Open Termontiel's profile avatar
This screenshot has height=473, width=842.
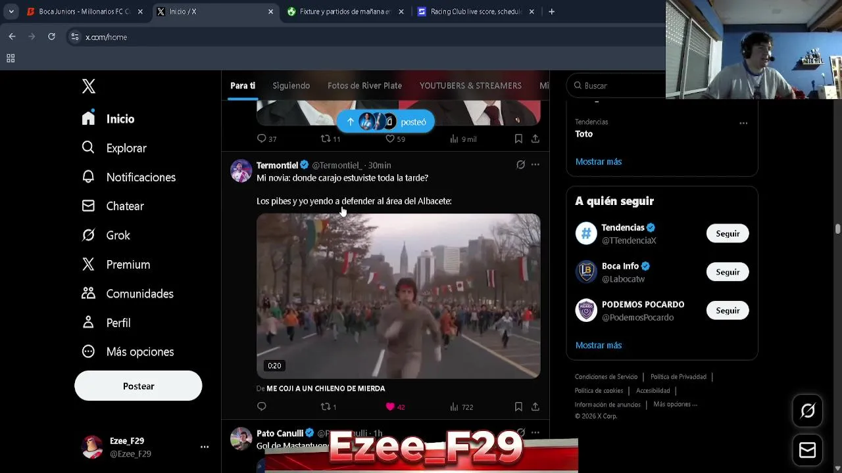coord(241,171)
